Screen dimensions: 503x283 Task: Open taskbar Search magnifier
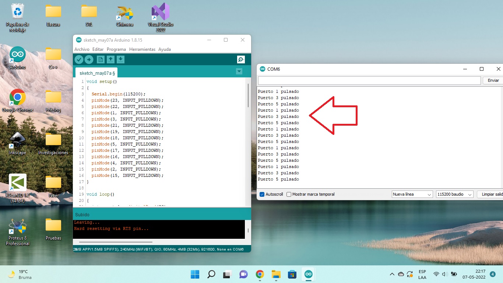click(x=211, y=274)
